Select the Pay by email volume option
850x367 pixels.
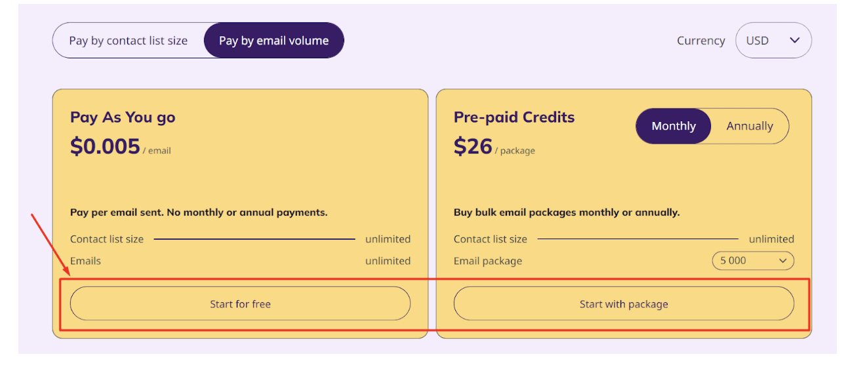click(x=273, y=41)
